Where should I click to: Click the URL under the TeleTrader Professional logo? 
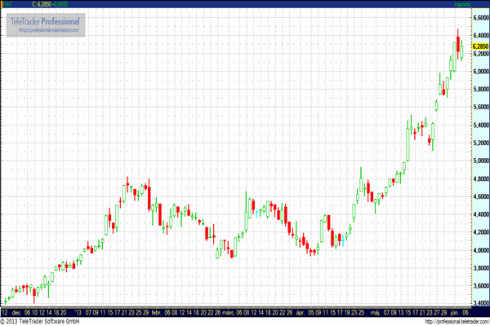click(45, 31)
